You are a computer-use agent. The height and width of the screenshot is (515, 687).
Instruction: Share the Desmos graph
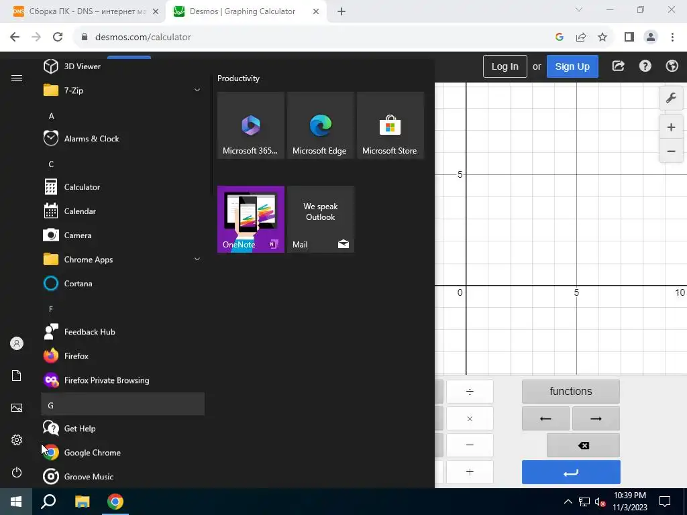[x=618, y=66]
